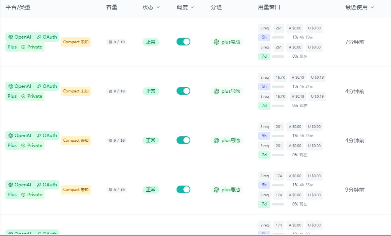
Task: Click the 5h usage progress bar showing 4h 35m
Action: coord(278,185)
